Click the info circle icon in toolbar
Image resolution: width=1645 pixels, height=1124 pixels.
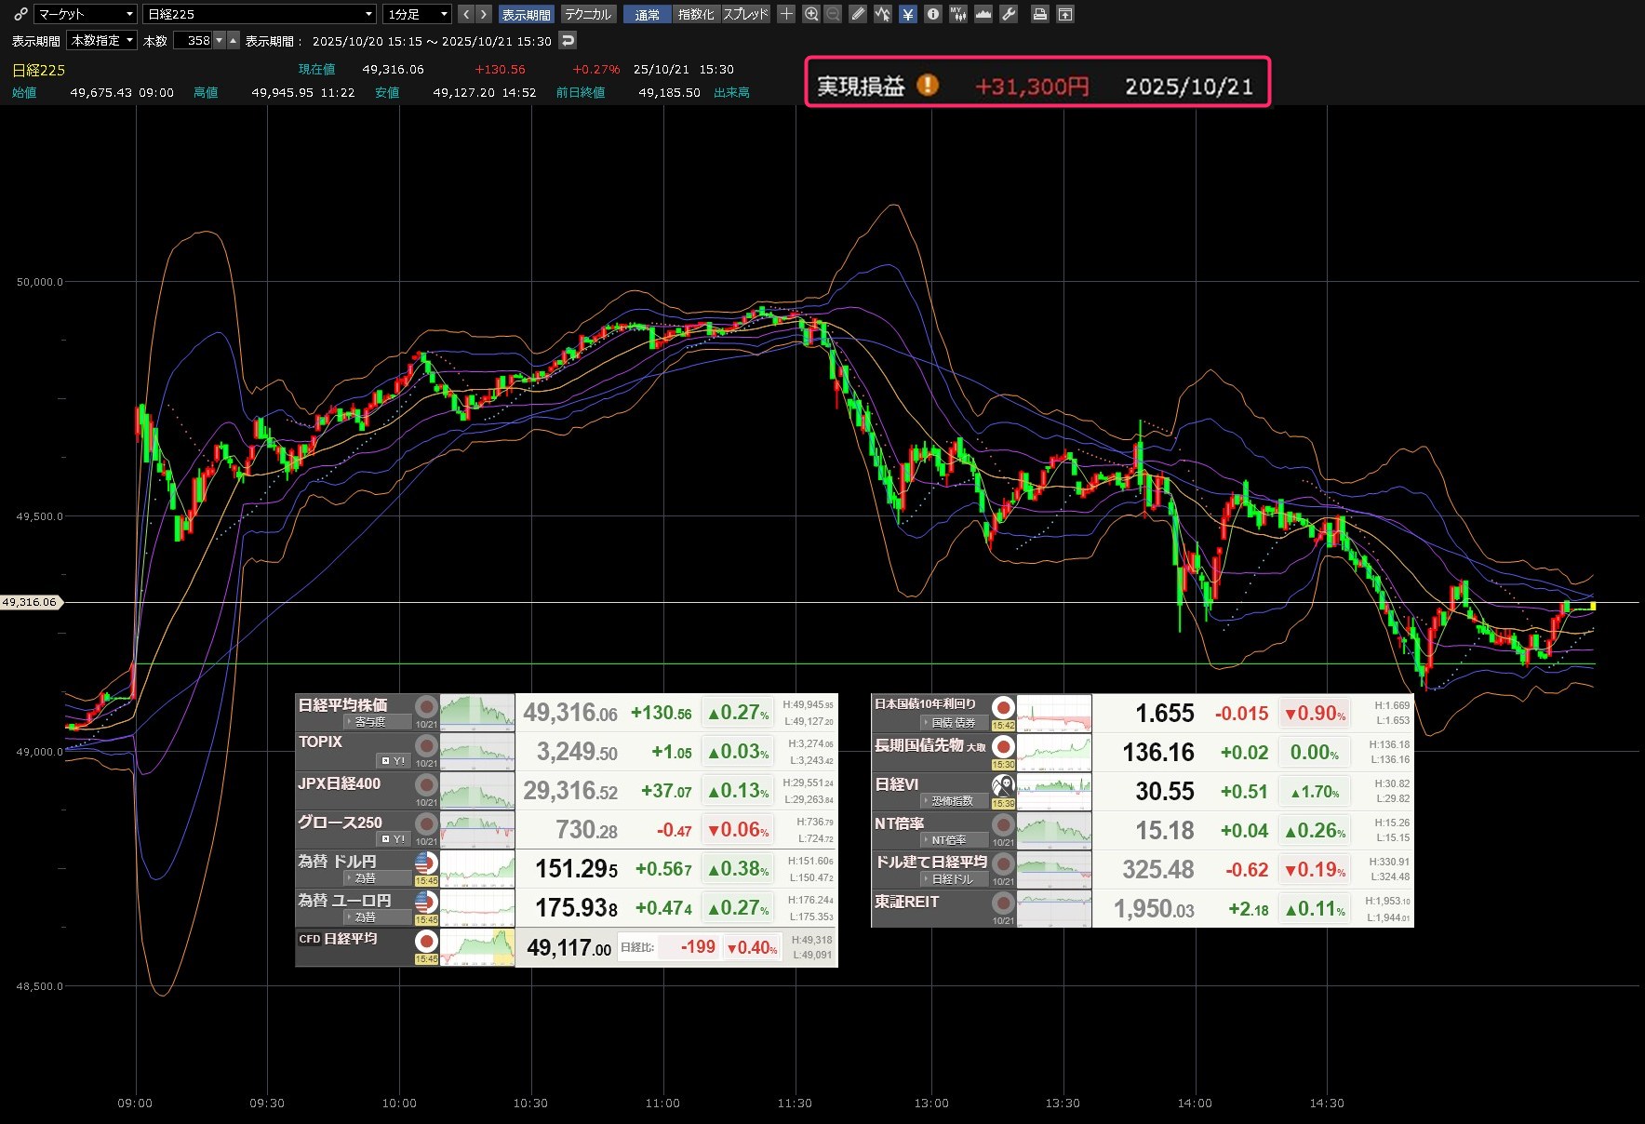pyautogui.click(x=932, y=14)
